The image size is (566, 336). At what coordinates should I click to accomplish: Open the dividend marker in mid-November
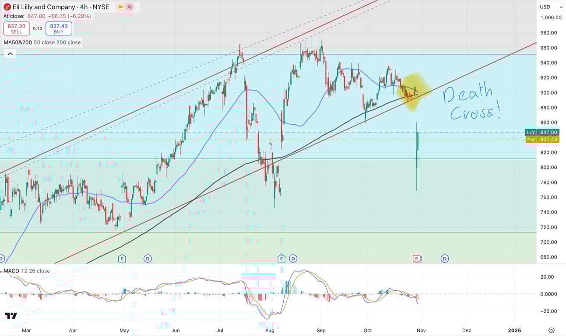click(445, 259)
